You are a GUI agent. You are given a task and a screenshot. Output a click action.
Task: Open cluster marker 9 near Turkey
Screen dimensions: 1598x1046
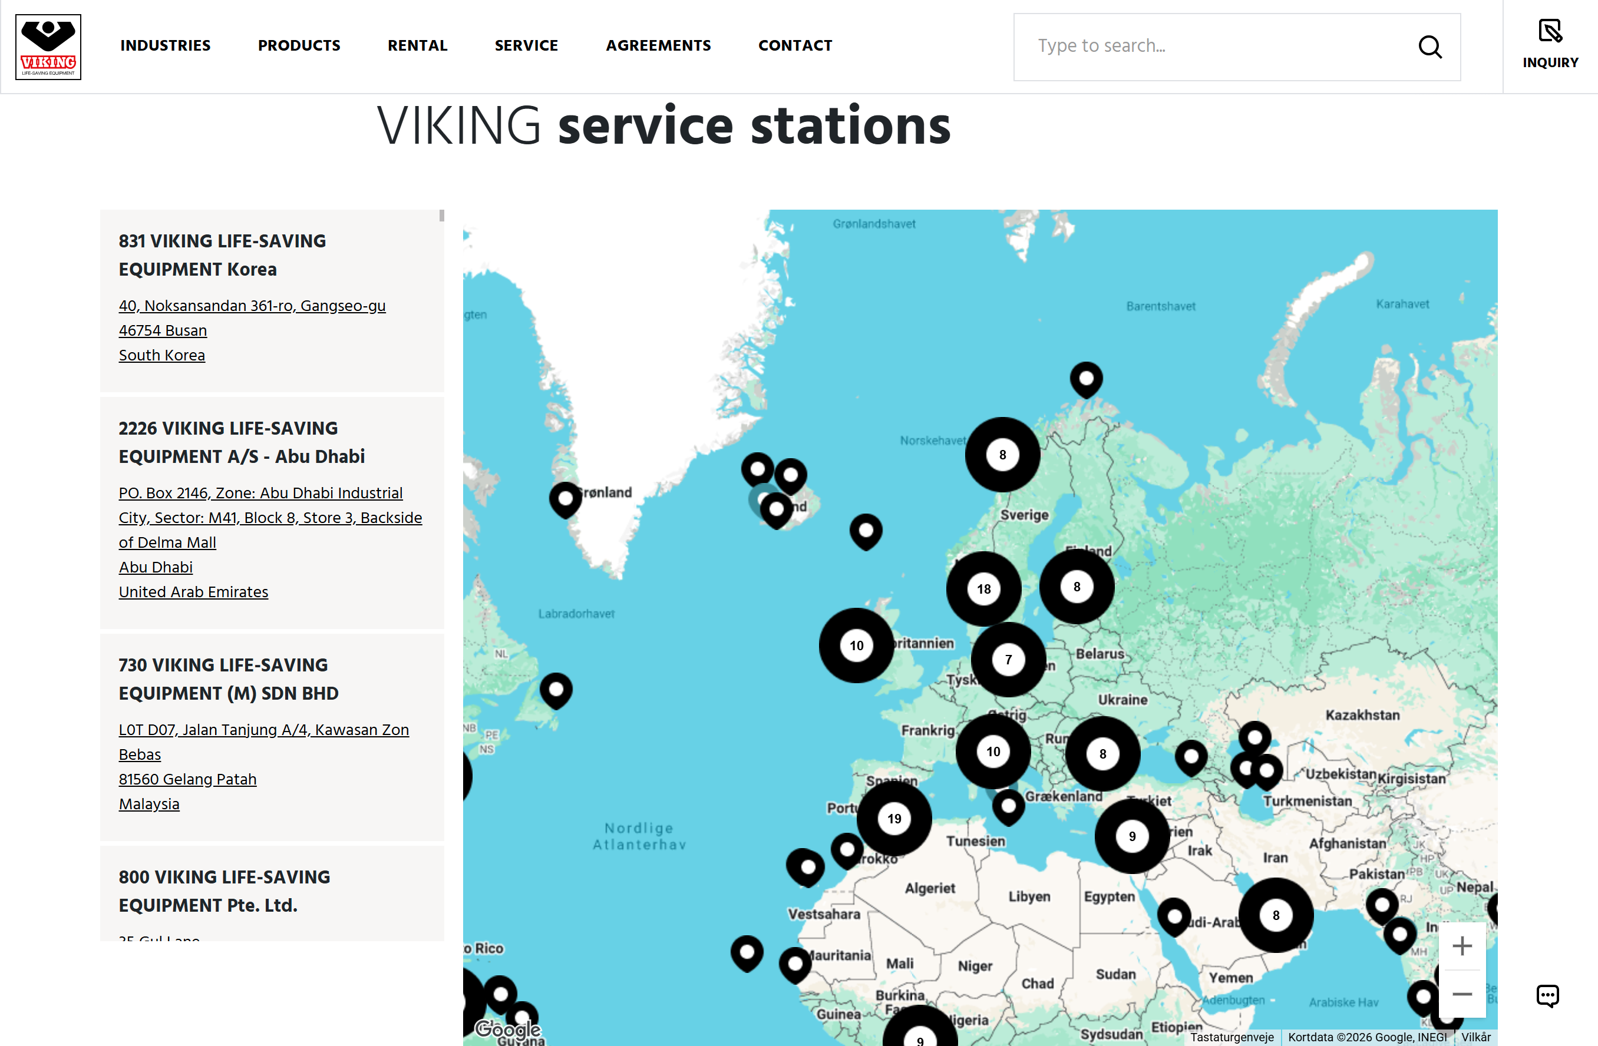[1132, 836]
